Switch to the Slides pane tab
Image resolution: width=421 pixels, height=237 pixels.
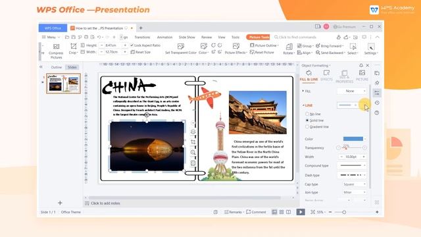click(x=72, y=67)
